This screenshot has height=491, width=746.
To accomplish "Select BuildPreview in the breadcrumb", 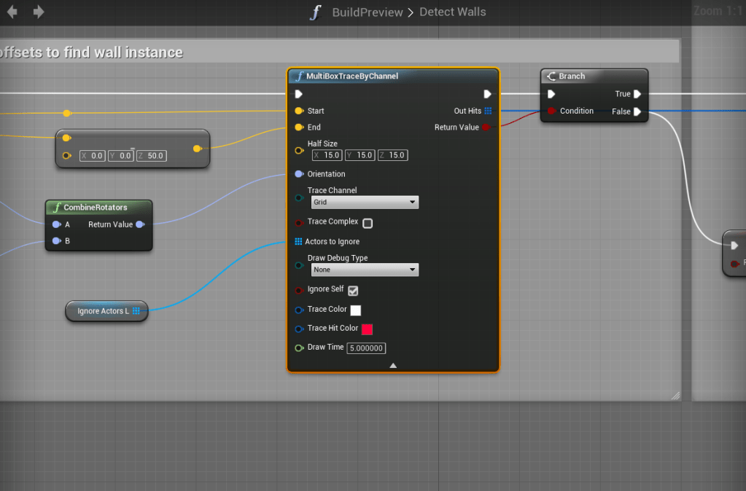I will point(367,12).
